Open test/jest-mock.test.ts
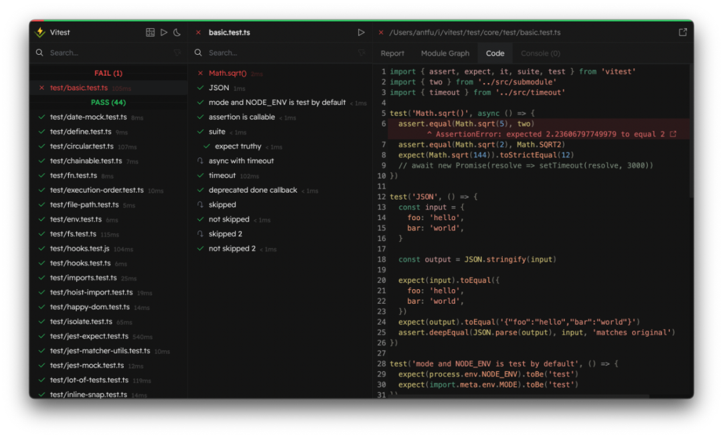The image size is (723, 437). (108, 365)
